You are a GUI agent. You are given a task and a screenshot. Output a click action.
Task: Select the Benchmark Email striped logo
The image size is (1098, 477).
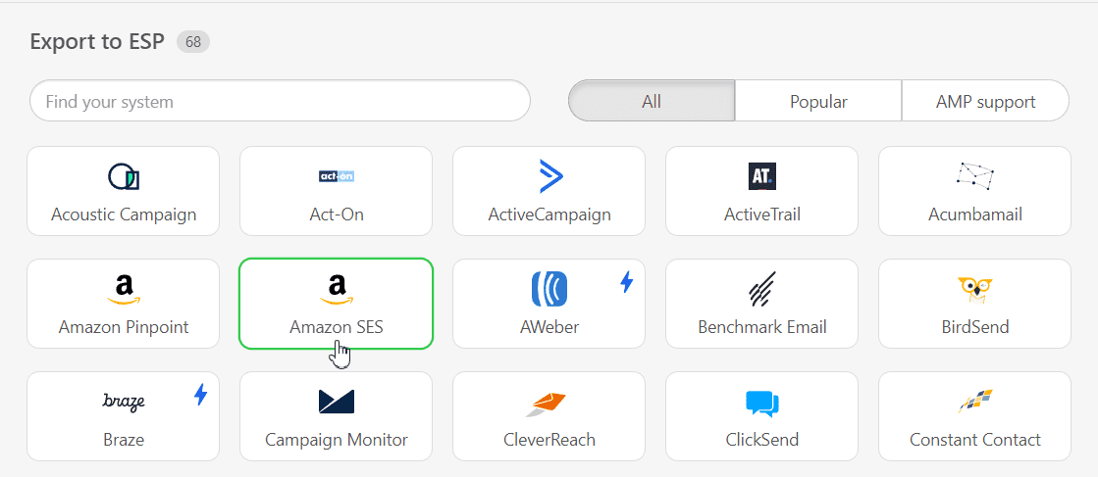pos(761,289)
